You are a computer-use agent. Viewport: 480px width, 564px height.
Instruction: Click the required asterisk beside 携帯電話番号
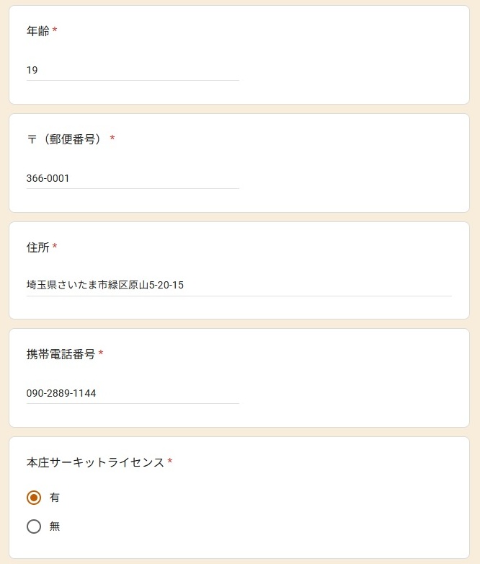[101, 354]
